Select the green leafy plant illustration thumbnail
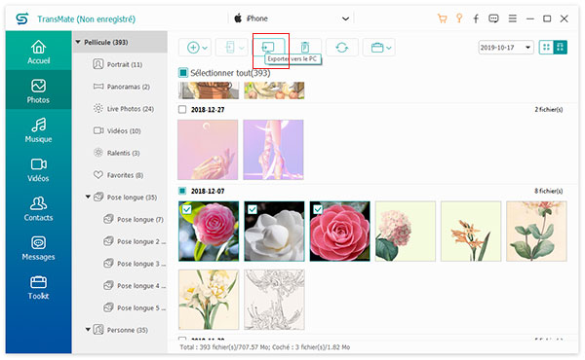585x360 pixels. tap(536, 232)
